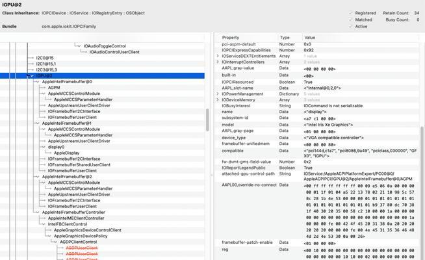Collapse the AppleIntelFramebufferController node

tap(38, 213)
